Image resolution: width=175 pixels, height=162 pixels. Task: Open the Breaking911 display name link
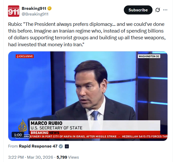pos(34,8)
